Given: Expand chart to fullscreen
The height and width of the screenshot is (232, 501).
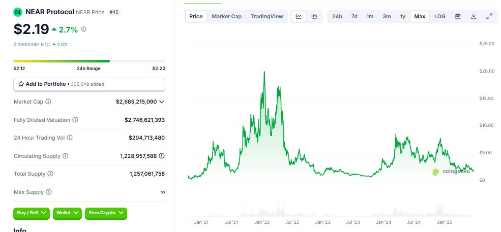Looking at the screenshot, I should [489, 16].
